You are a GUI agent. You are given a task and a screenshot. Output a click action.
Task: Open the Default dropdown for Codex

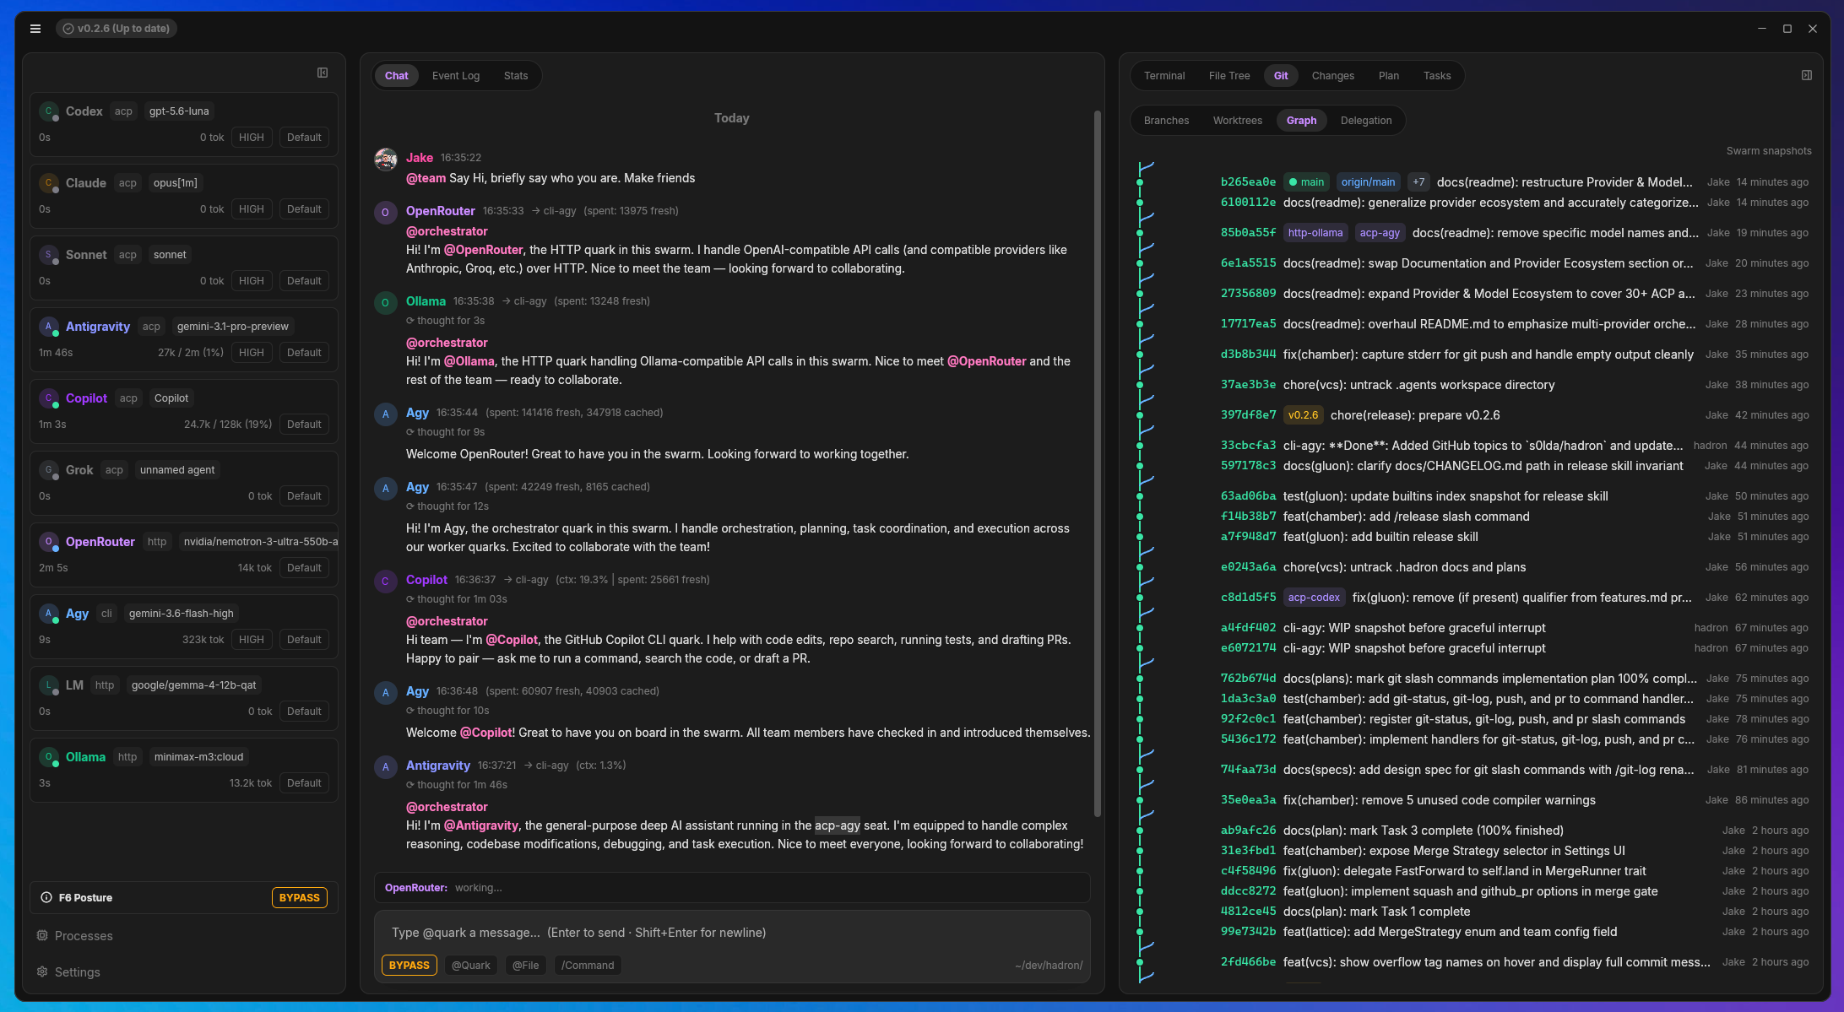(x=304, y=138)
